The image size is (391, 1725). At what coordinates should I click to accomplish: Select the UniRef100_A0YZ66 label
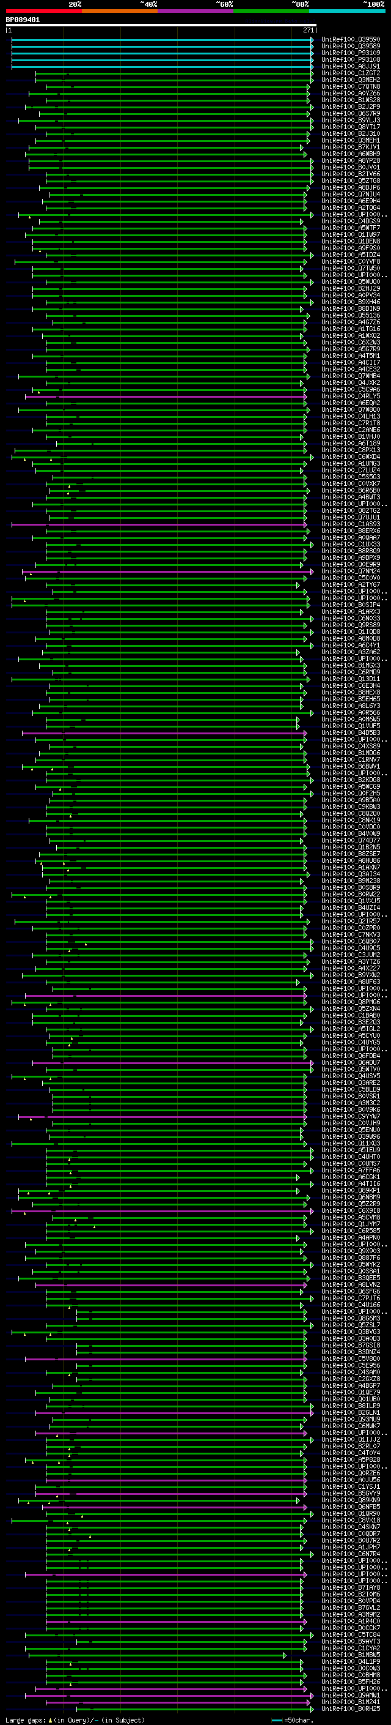tap(350, 93)
